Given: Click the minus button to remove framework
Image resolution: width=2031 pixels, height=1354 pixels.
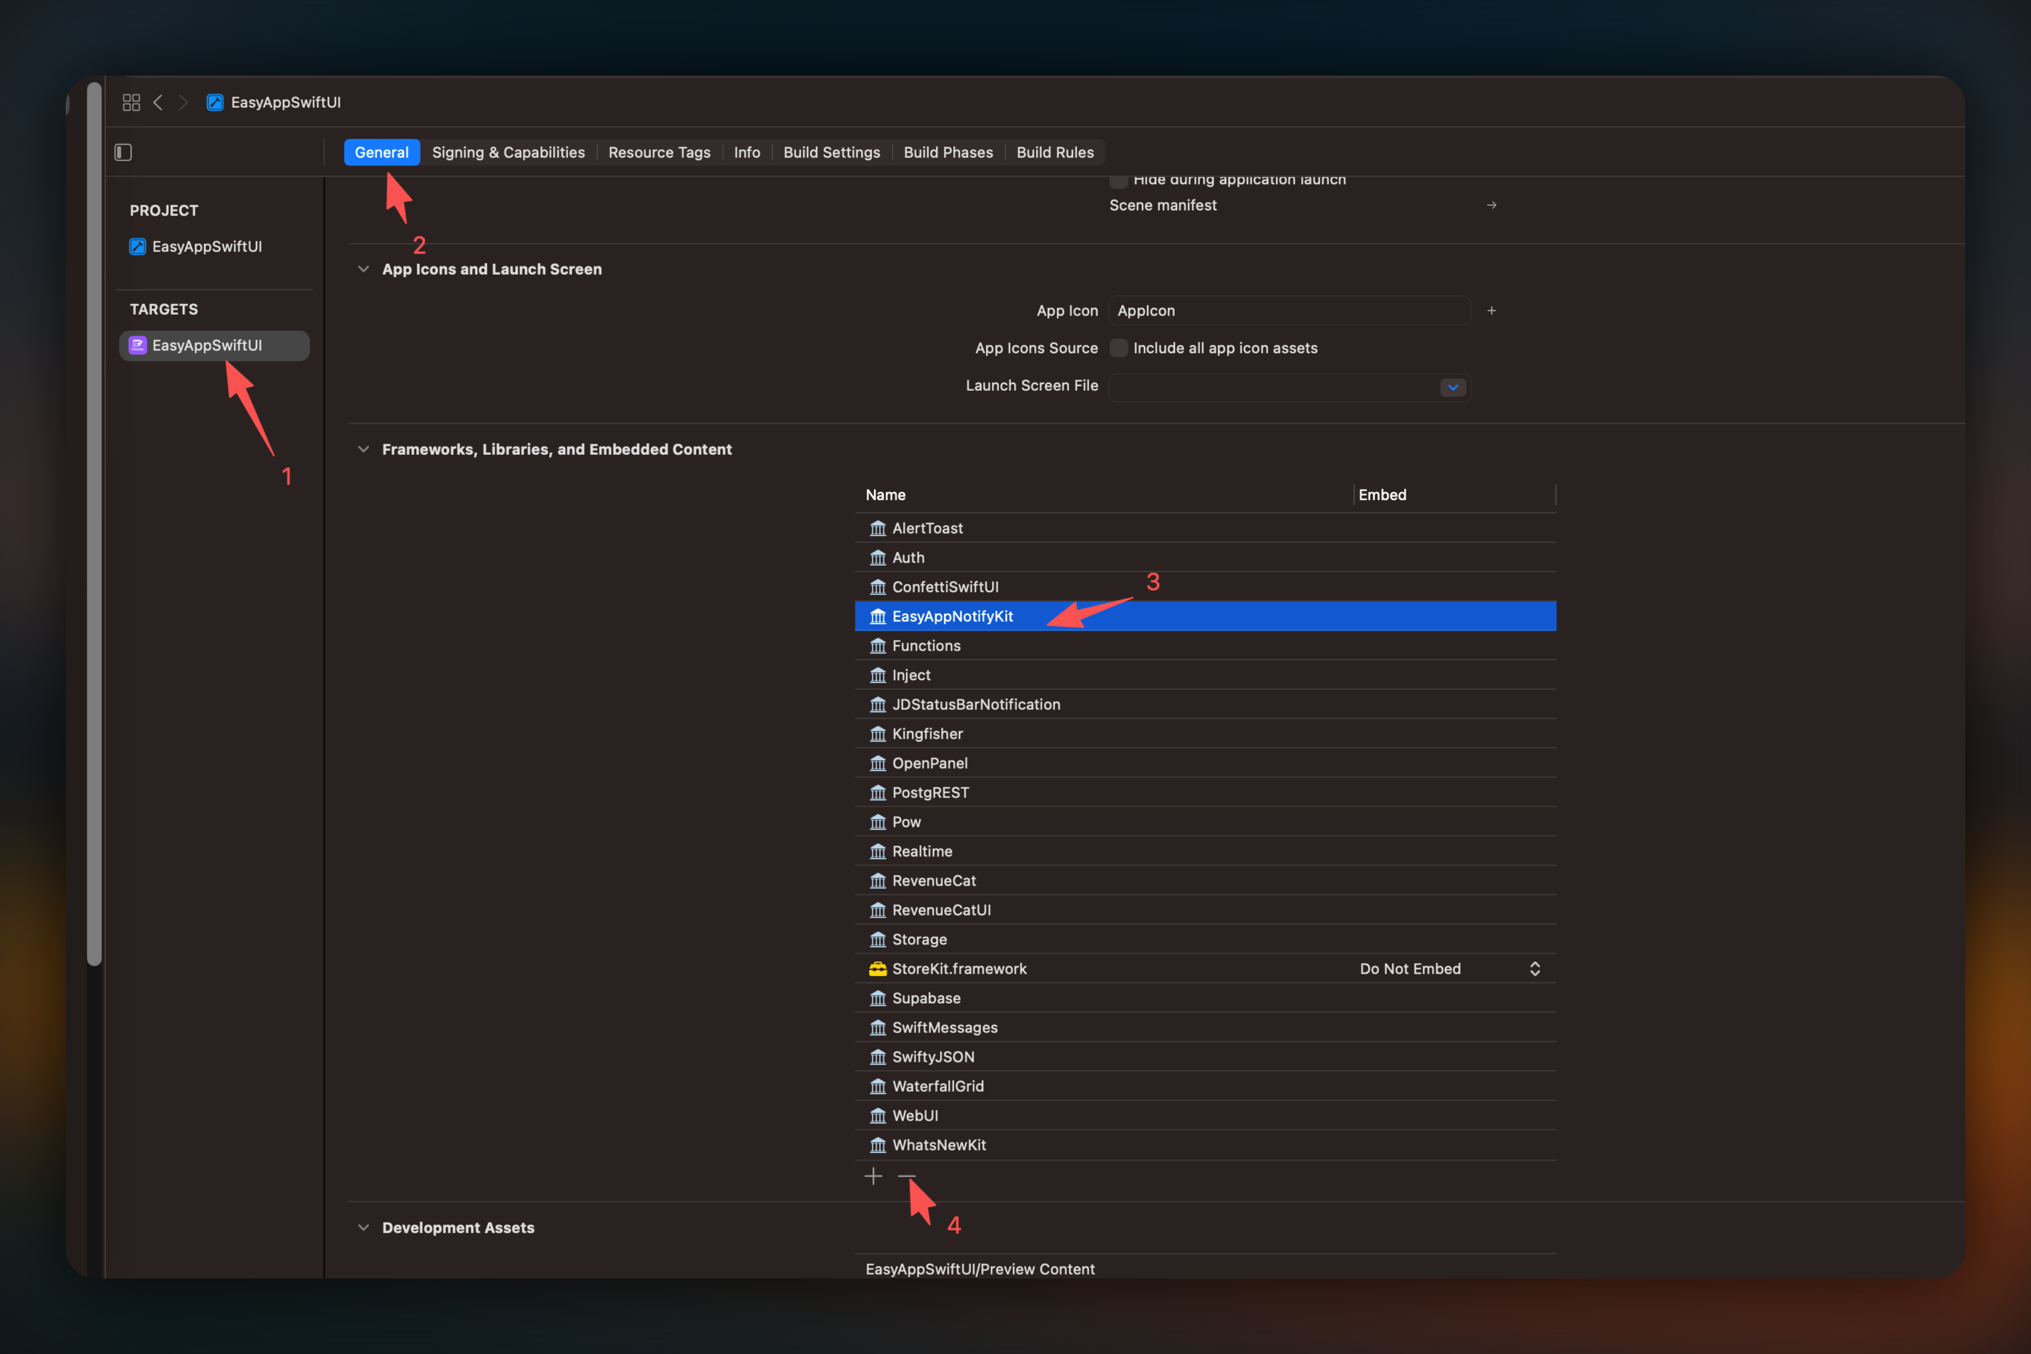Looking at the screenshot, I should tap(906, 1176).
